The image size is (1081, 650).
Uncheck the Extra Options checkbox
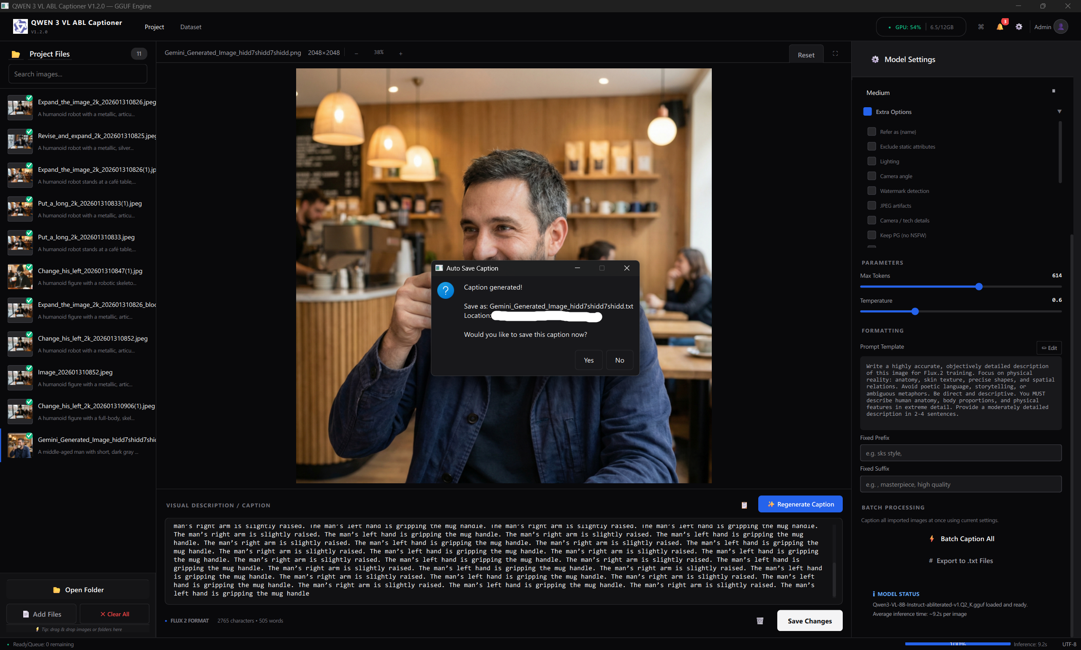click(x=867, y=111)
